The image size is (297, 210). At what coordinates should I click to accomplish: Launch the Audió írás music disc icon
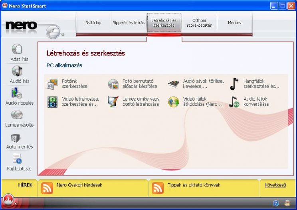(x=17, y=71)
